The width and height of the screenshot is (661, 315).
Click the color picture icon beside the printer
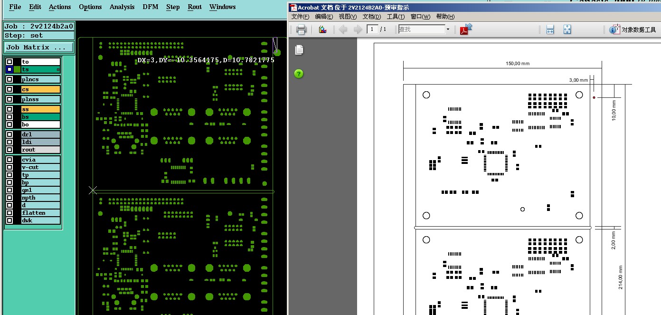tap(323, 29)
